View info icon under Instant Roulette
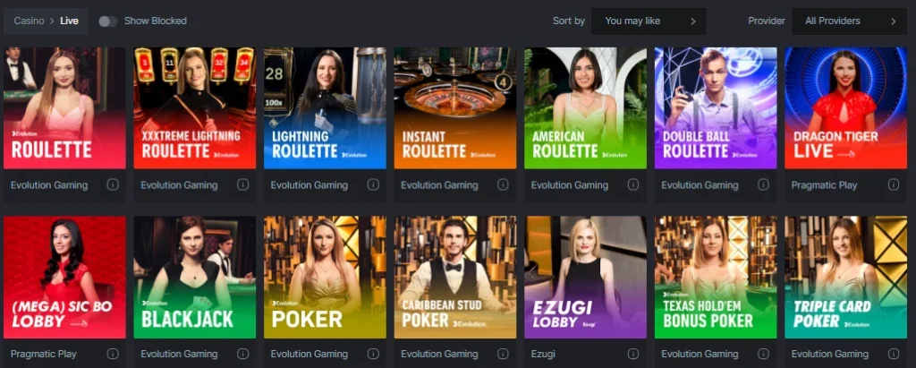 pos(503,184)
